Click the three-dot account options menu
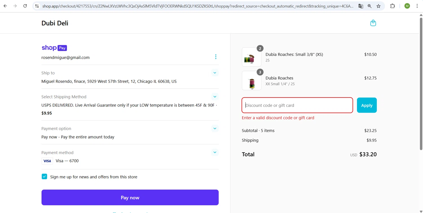 (216, 57)
